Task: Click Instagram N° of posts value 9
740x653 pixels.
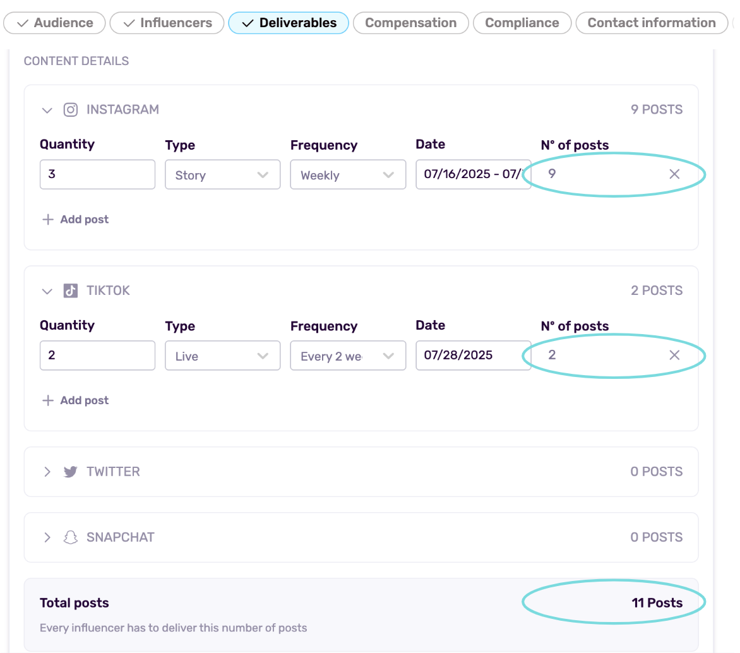Action: (552, 174)
